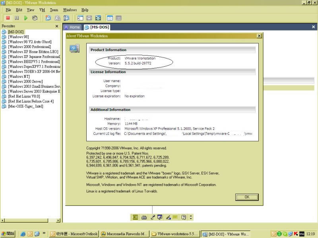Expand the quick launch overflow chevron

44,233
